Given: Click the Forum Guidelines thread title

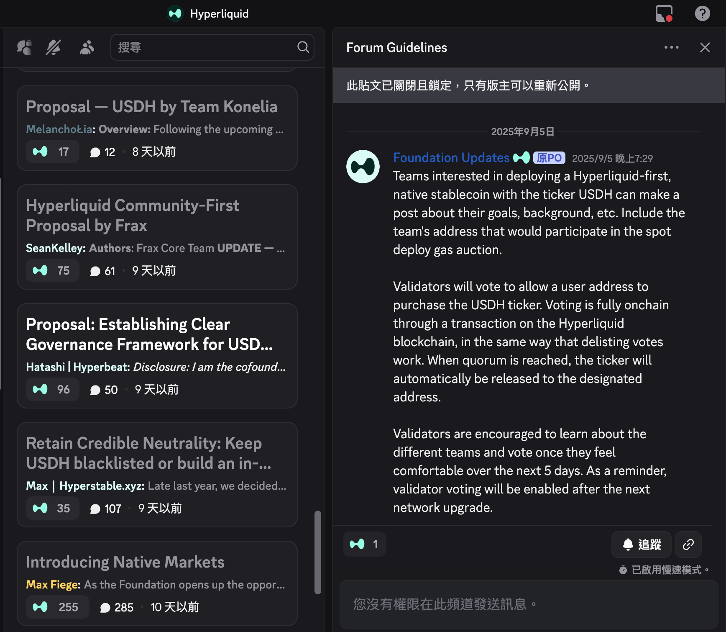Looking at the screenshot, I should point(396,48).
